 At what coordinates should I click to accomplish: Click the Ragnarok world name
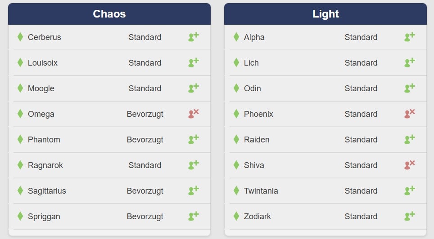click(x=45, y=165)
